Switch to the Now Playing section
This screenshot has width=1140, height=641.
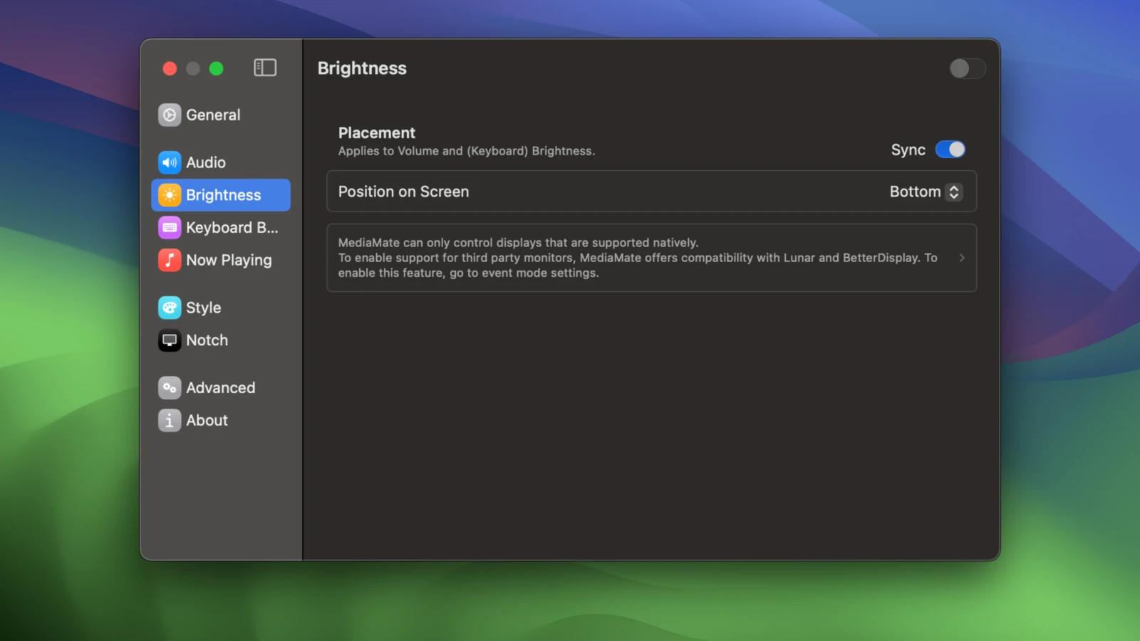coord(229,261)
